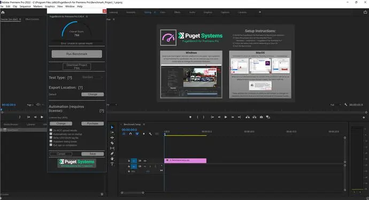This screenshot has width=369, height=200.
Task: Click the Download Project Files button
Action: click(76, 66)
